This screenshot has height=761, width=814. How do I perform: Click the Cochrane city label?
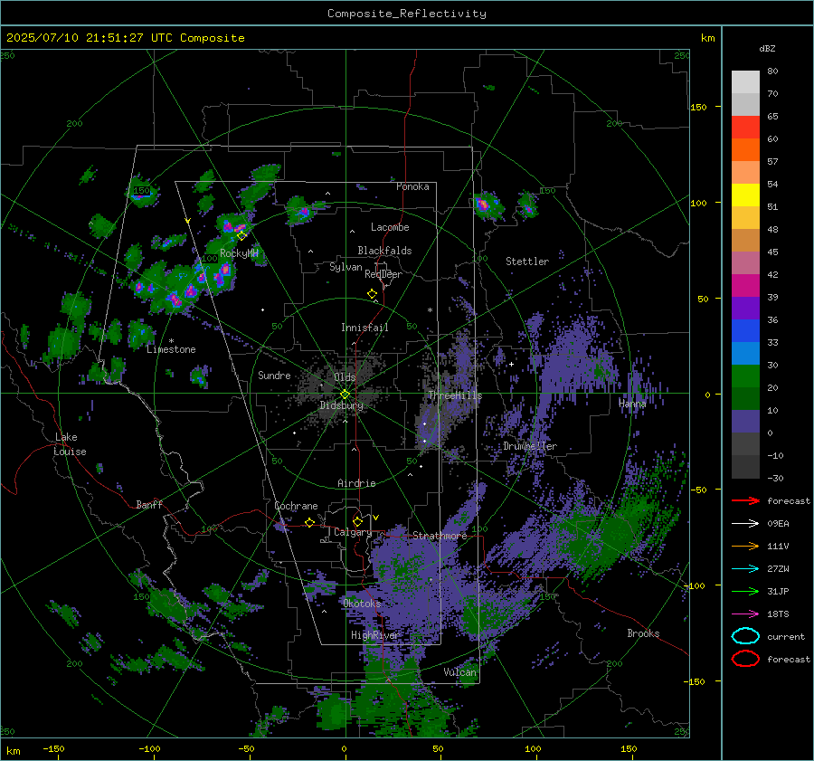[296, 506]
